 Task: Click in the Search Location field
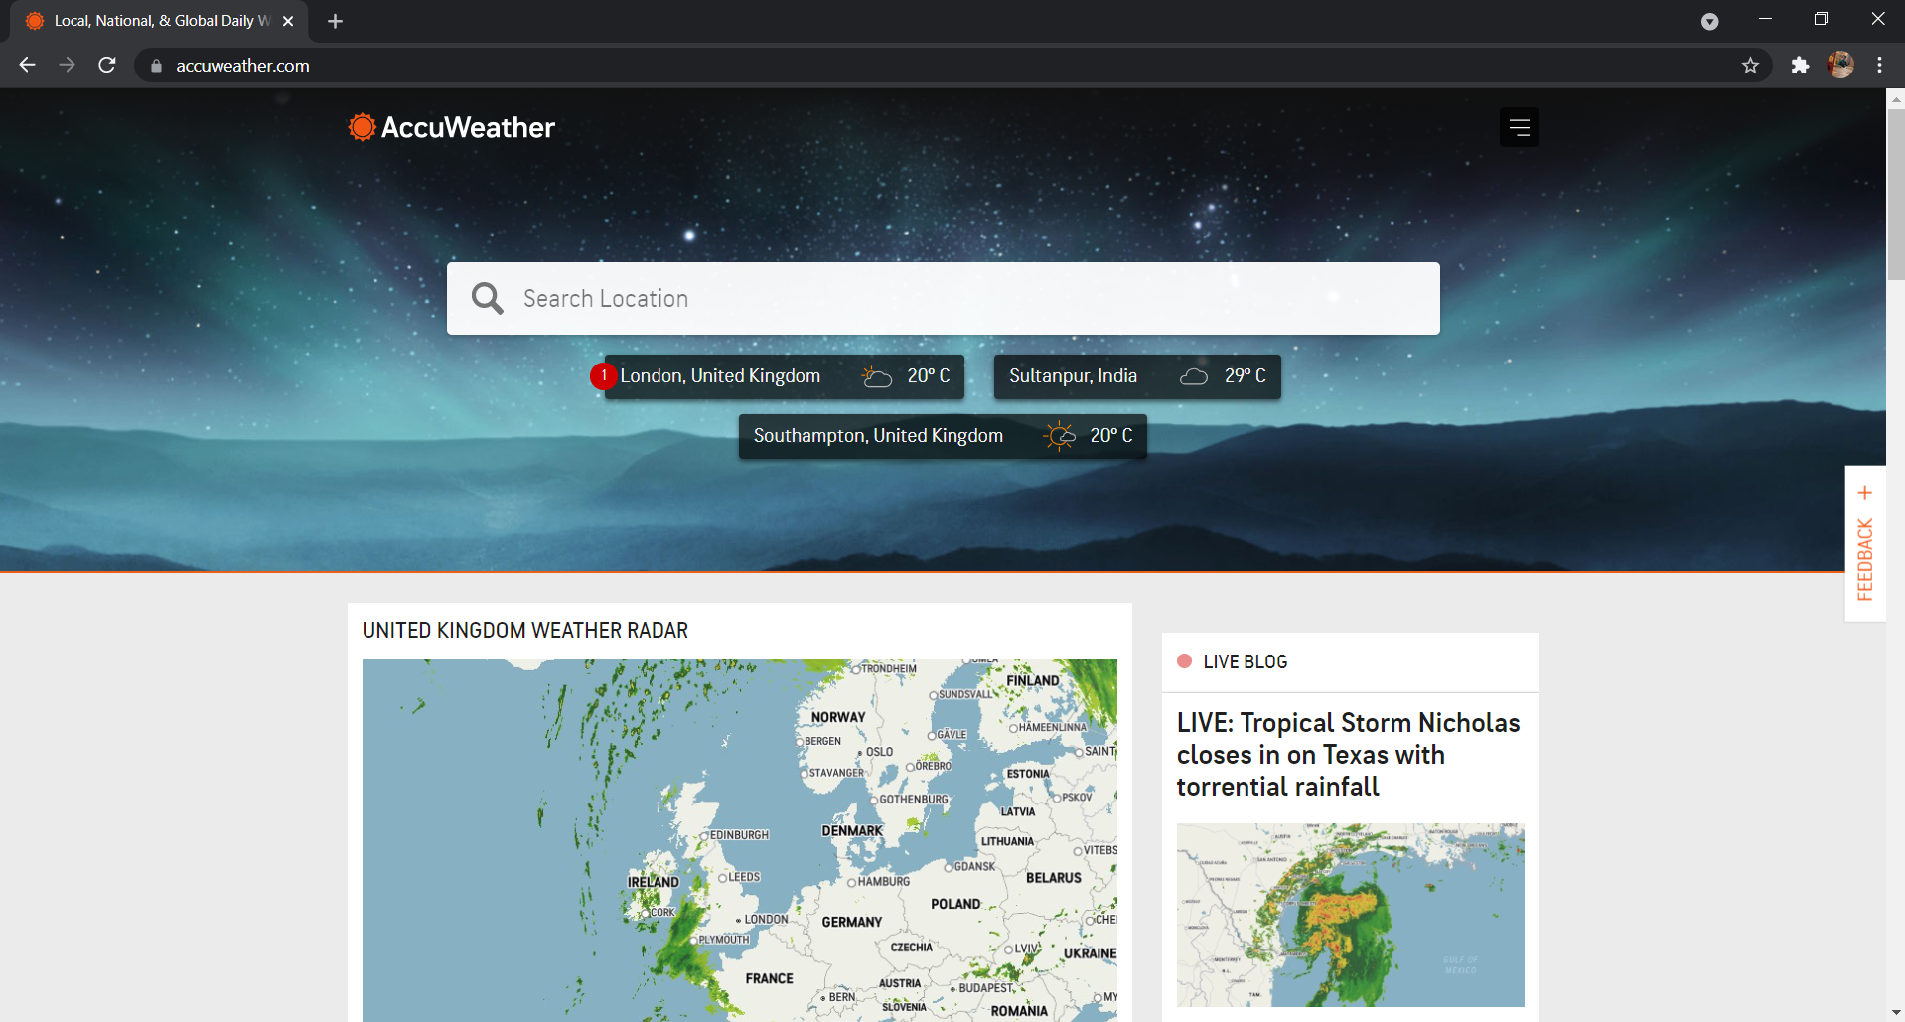click(943, 298)
